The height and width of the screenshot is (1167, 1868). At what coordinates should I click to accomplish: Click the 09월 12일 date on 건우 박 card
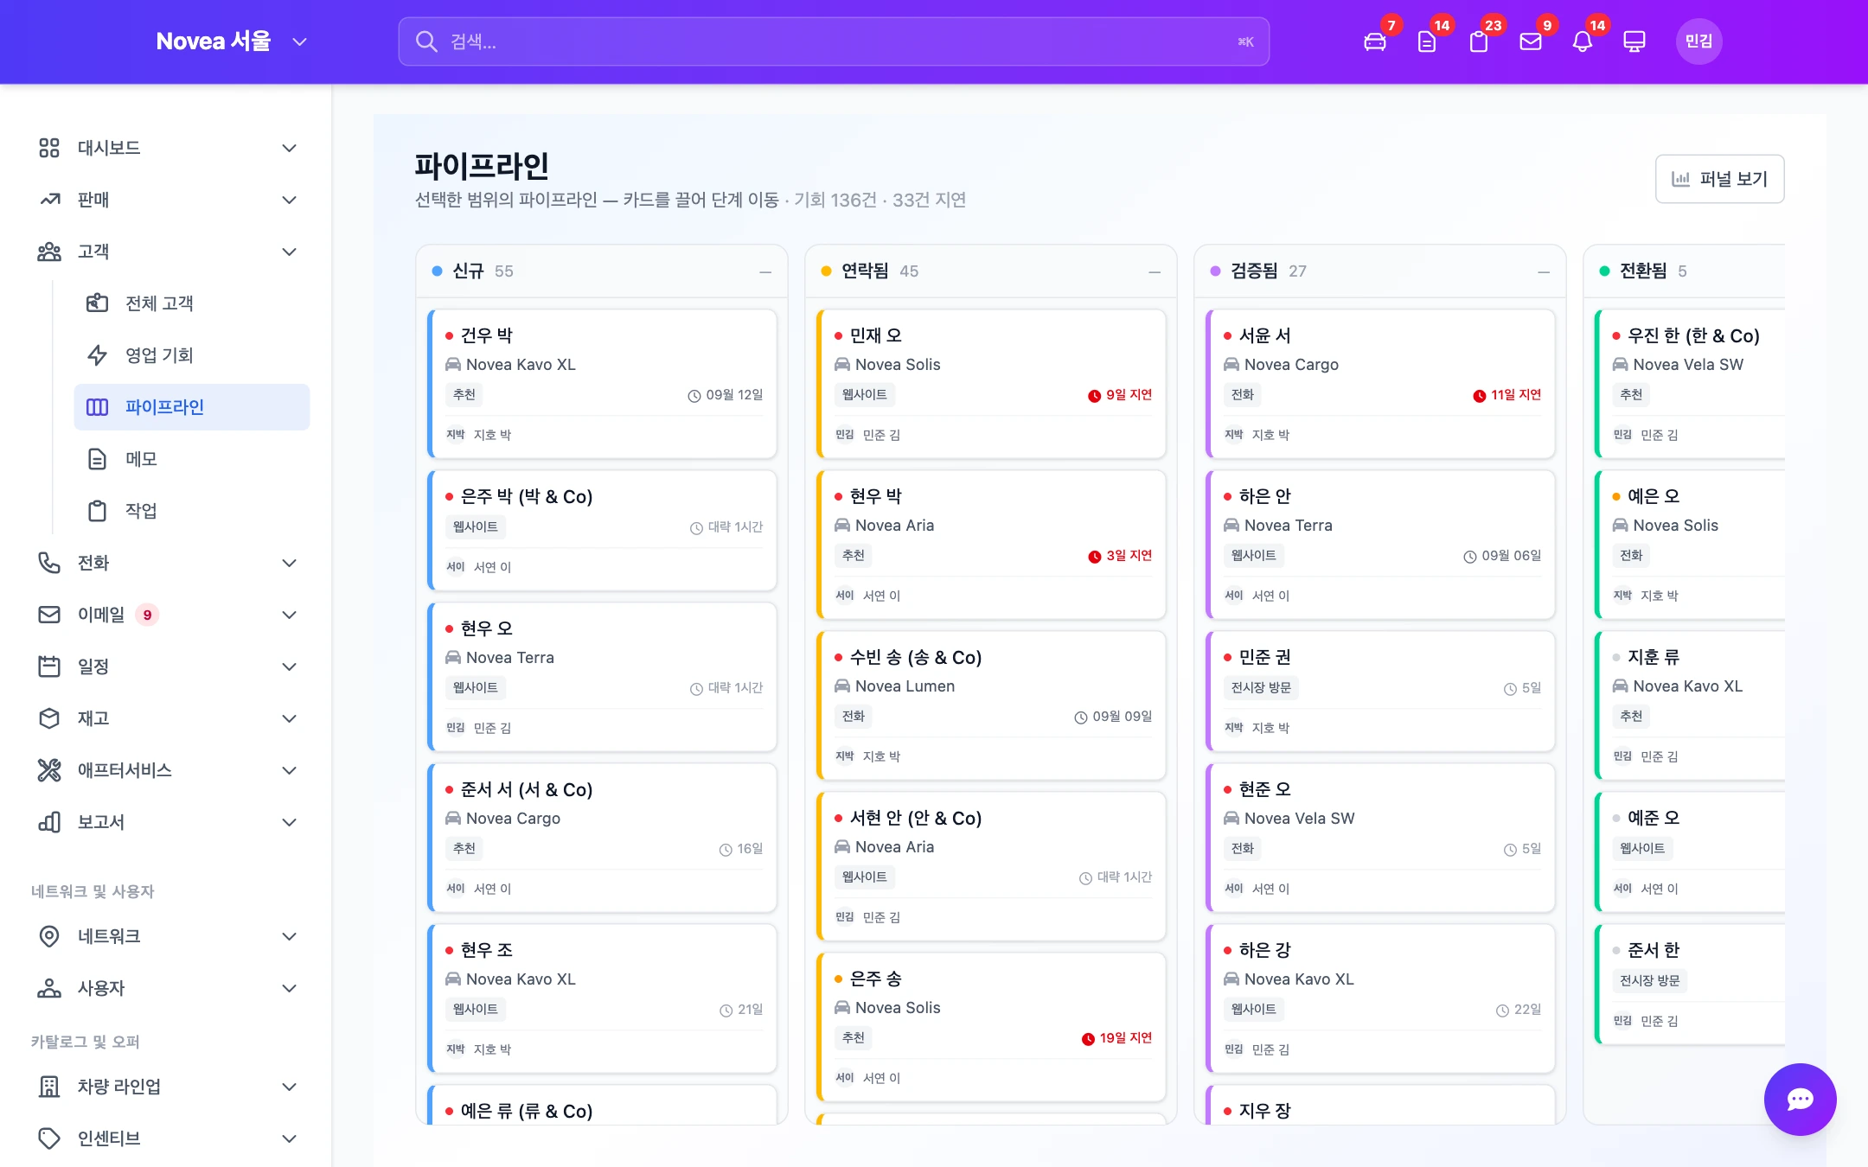(726, 395)
